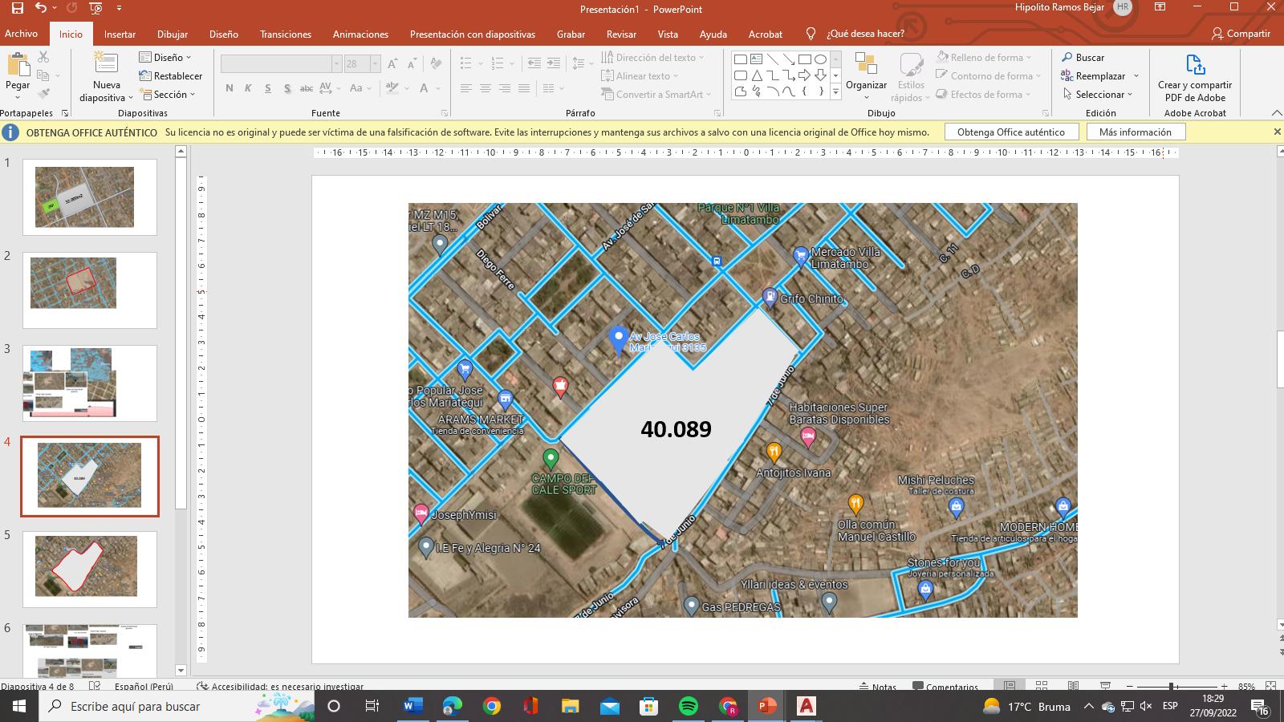The height and width of the screenshot is (722, 1284).
Task: Open Spotify from the taskbar
Action: tap(688, 706)
